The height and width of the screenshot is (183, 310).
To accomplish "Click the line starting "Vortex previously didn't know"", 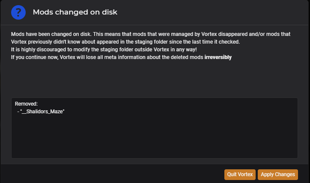I will point(125,42).
